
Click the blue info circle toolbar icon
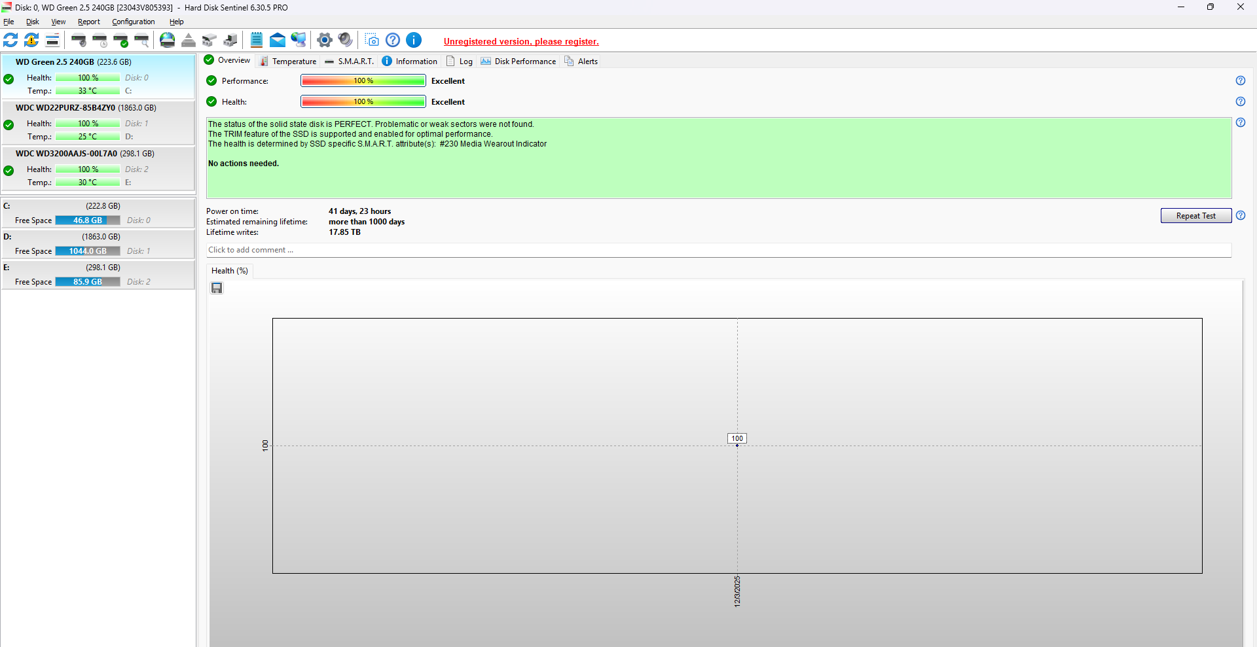tap(414, 41)
